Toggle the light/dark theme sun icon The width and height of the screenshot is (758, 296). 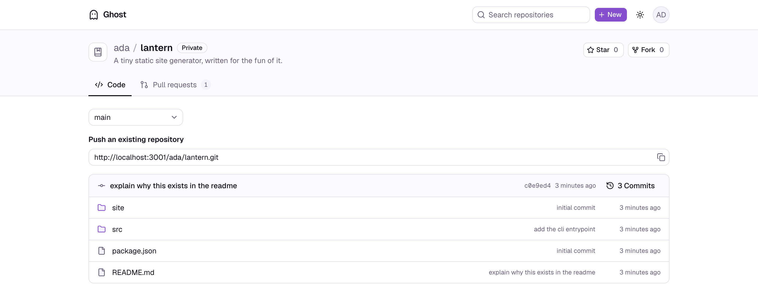tap(640, 15)
